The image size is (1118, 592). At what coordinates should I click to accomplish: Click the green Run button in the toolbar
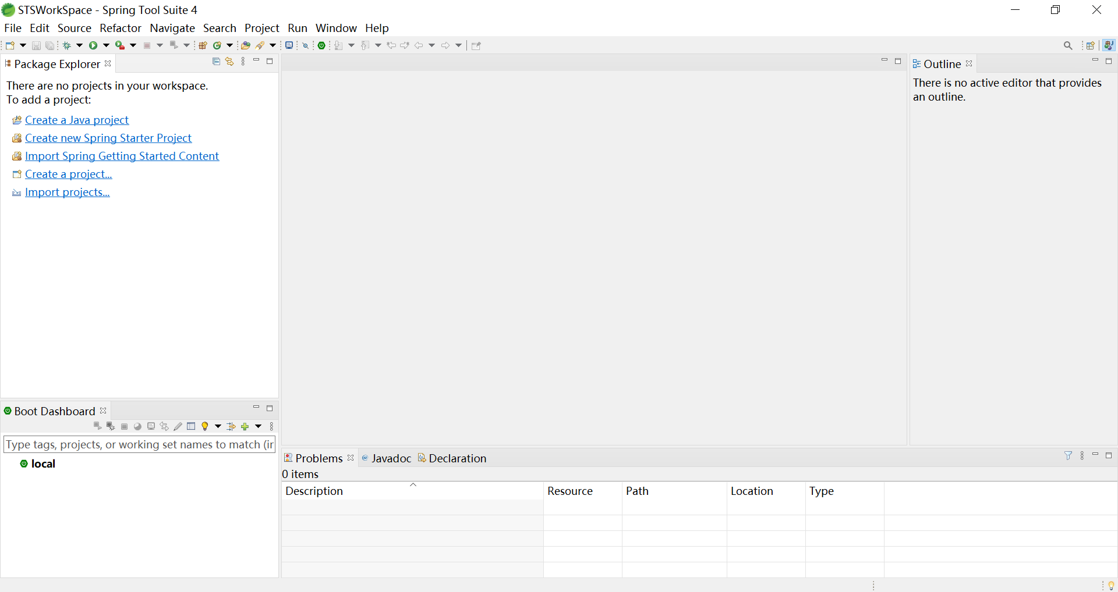[93, 45]
